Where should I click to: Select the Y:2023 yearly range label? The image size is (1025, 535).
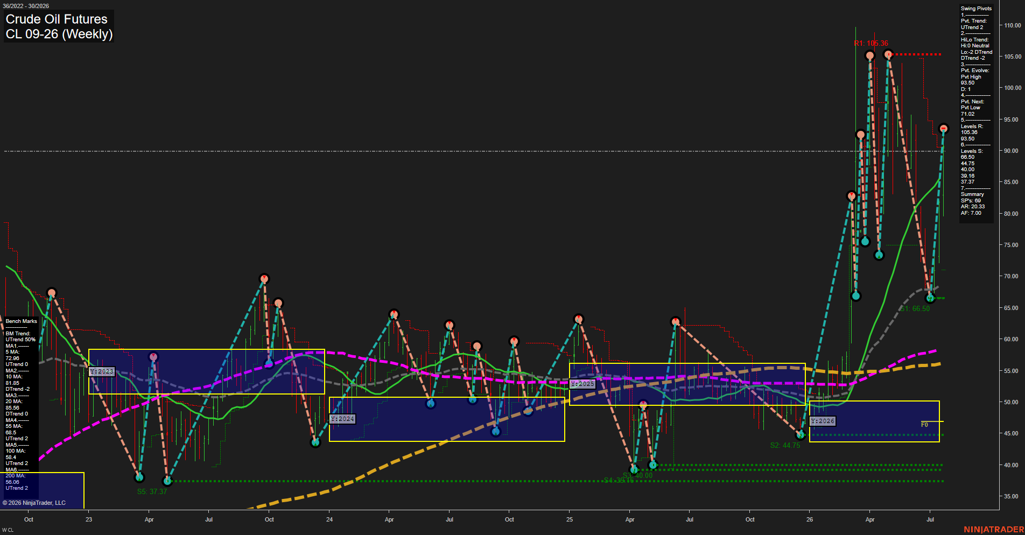click(102, 372)
